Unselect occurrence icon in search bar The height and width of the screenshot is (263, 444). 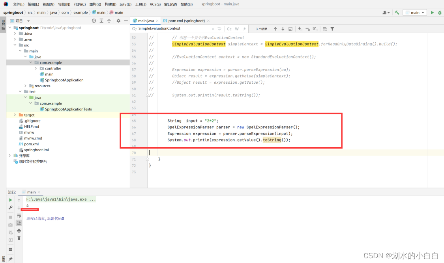click(308, 29)
